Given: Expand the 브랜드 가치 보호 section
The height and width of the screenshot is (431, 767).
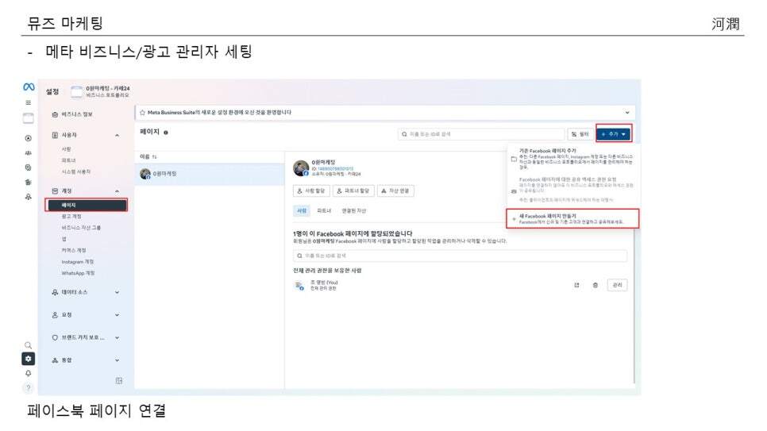Looking at the screenshot, I should click(x=117, y=337).
